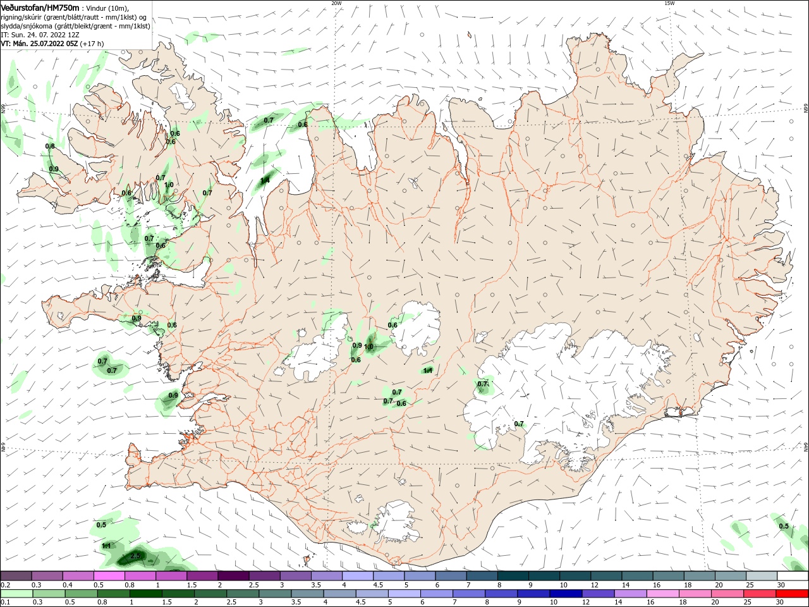Click the 1.4 precipitation value on the map
The image size is (809, 607).
(x=265, y=181)
